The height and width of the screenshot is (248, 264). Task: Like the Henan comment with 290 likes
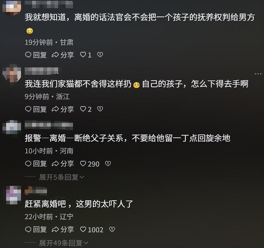click(x=90, y=164)
